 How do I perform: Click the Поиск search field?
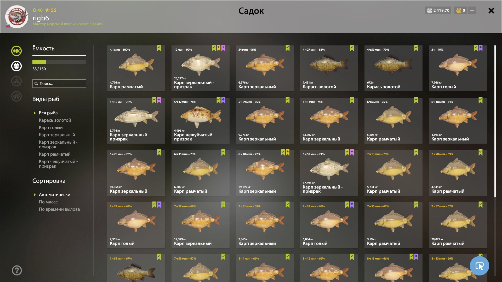click(x=59, y=84)
